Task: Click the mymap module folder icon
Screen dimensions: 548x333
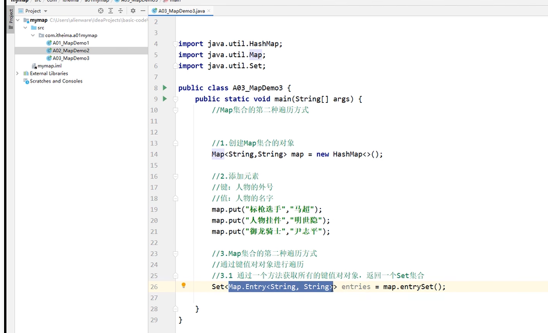Action: click(x=26, y=20)
